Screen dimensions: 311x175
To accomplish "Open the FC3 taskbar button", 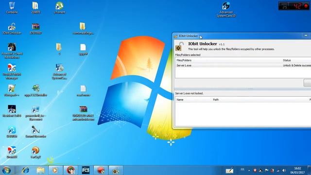I will pos(86,170).
